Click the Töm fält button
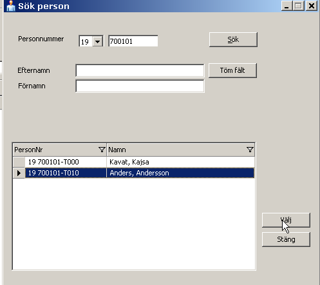 (x=232, y=70)
